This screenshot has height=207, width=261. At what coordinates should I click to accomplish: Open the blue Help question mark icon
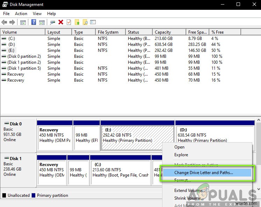pos(34,22)
